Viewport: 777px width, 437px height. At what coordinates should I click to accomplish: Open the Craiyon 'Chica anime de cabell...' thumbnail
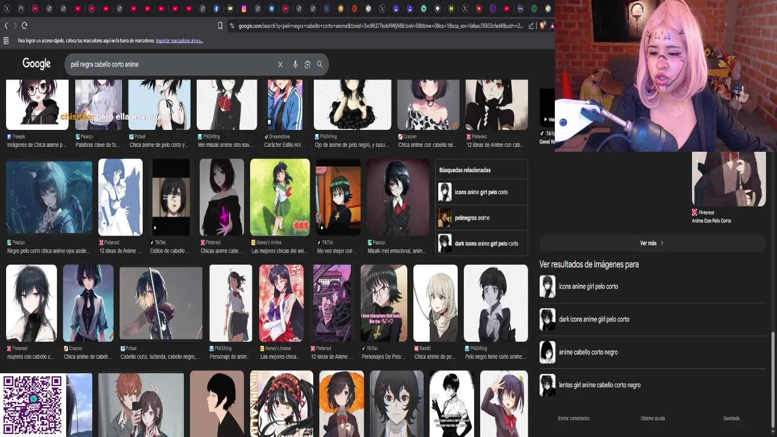pos(88,303)
